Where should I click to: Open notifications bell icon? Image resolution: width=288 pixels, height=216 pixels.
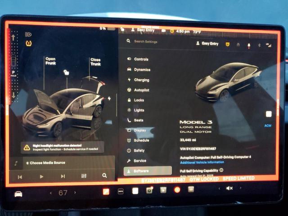249,45
